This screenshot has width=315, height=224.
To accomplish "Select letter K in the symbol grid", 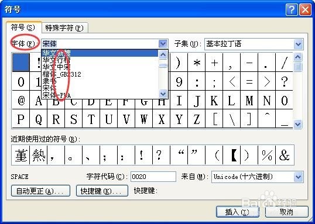I will click(x=214, y=100).
